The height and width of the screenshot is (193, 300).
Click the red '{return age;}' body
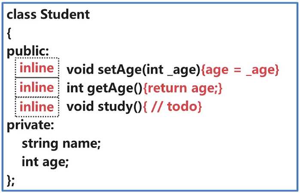point(183,89)
